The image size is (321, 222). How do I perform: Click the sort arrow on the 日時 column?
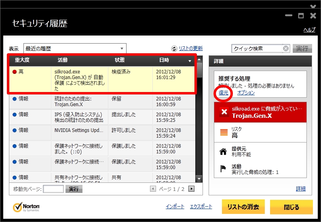click(190, 61)
